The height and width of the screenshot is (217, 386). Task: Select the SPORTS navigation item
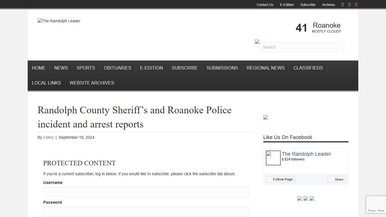(x=86, y=68)
